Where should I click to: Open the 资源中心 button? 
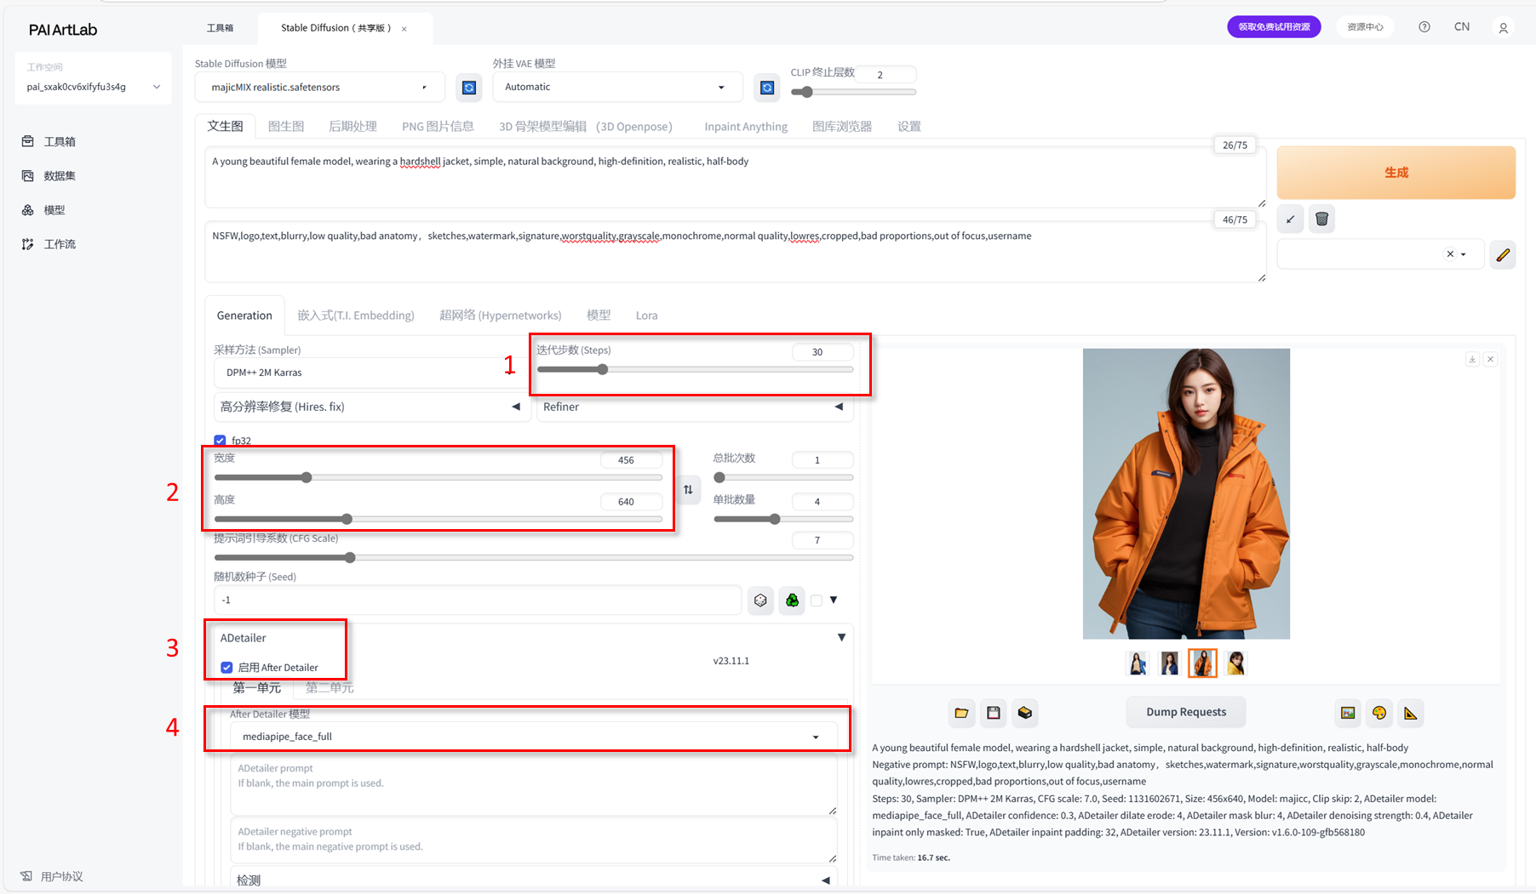click(x=1365, y=27)
